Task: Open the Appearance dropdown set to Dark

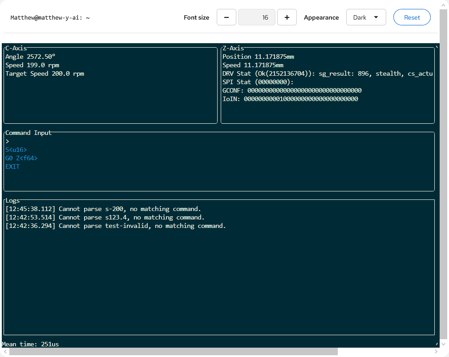Action: pyautogui.click(x=366, y=17)
